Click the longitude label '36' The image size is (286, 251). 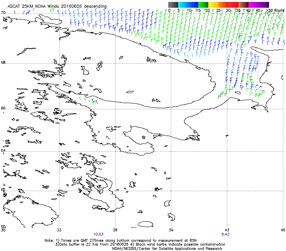115,230
